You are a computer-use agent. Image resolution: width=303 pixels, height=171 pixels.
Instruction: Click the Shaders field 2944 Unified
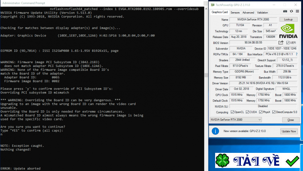242,60
